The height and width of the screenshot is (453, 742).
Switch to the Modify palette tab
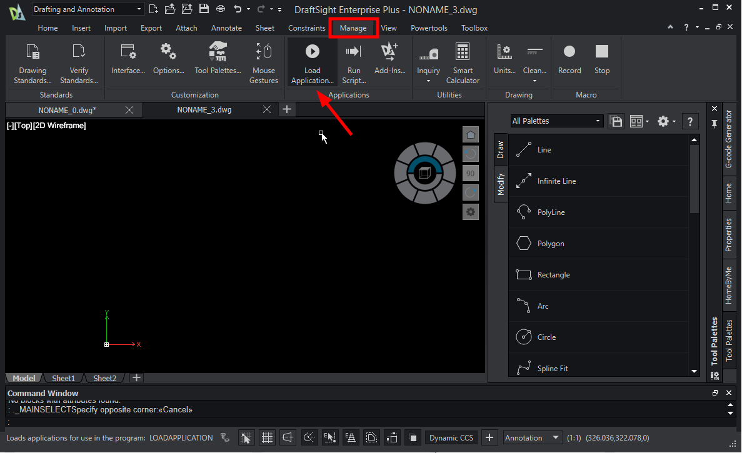click(x=501, y=184)
